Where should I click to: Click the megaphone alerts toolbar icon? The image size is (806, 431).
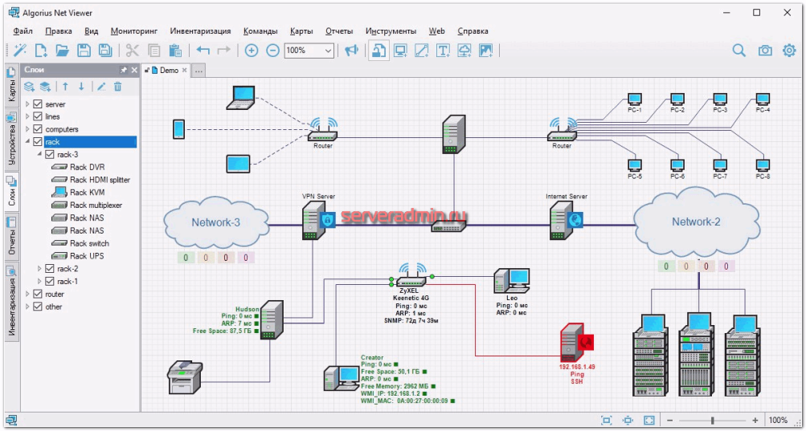click(351, 51)
